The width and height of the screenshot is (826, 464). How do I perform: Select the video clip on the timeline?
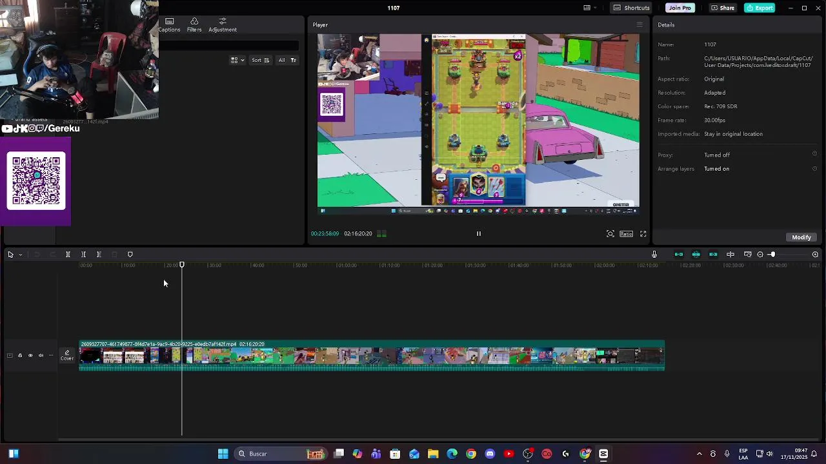(372, 355)
